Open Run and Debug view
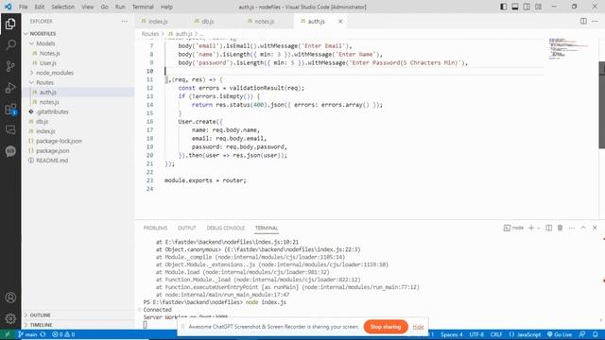Screen dimensions: 605x340 coord(10,88)
